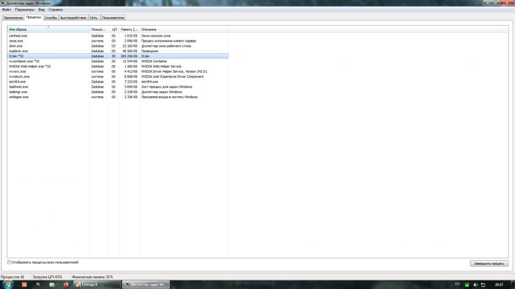Click the volume speaker tray icon
Image resolution: width=515 pixels, height=289 pixels.
click(475, 284)
